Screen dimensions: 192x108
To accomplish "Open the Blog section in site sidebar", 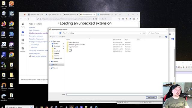I will 23,41.
